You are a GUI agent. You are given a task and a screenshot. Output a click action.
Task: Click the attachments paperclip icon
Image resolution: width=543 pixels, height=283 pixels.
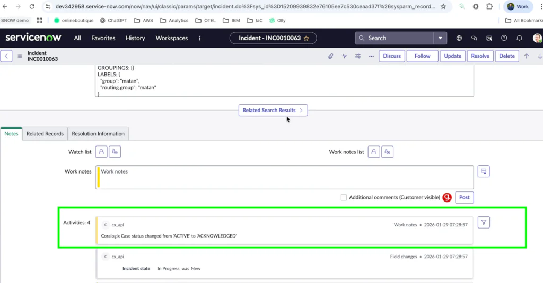[330, 56]
